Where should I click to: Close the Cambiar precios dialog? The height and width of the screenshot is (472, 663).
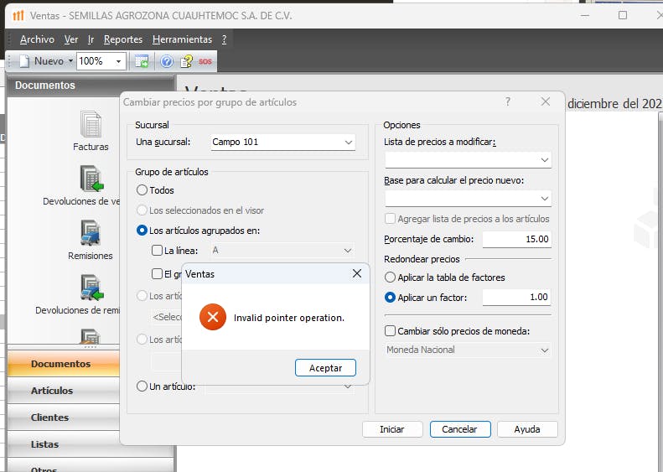coord(546,101)
